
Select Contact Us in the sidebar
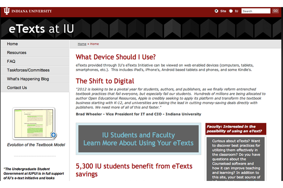pyautogui.click(x=17, y=88)
